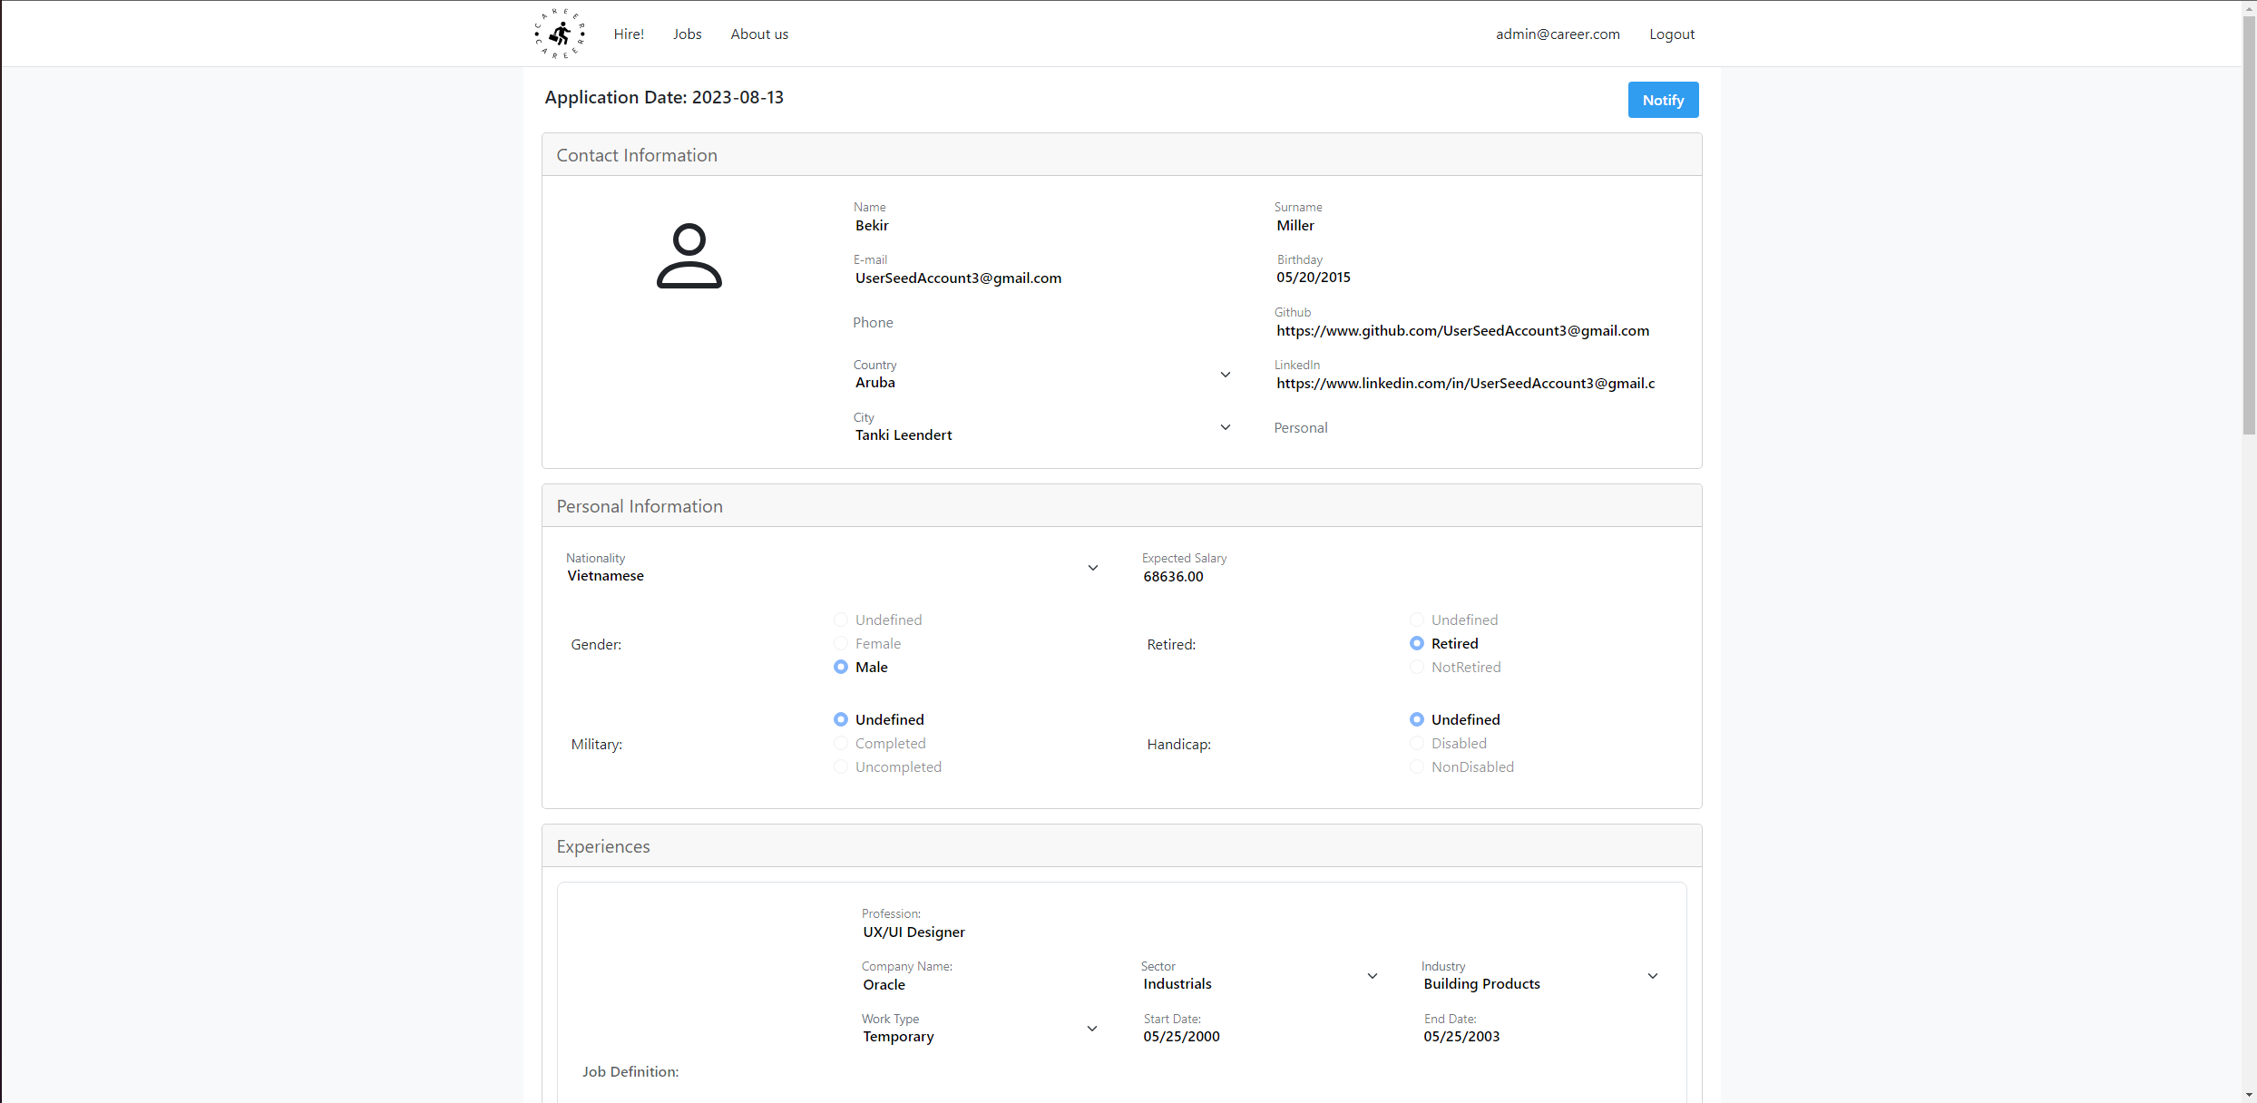This screenshot has height=1103, width=2257.
Task: Choose the Retired radio option
Action: tap(1417, 643)
